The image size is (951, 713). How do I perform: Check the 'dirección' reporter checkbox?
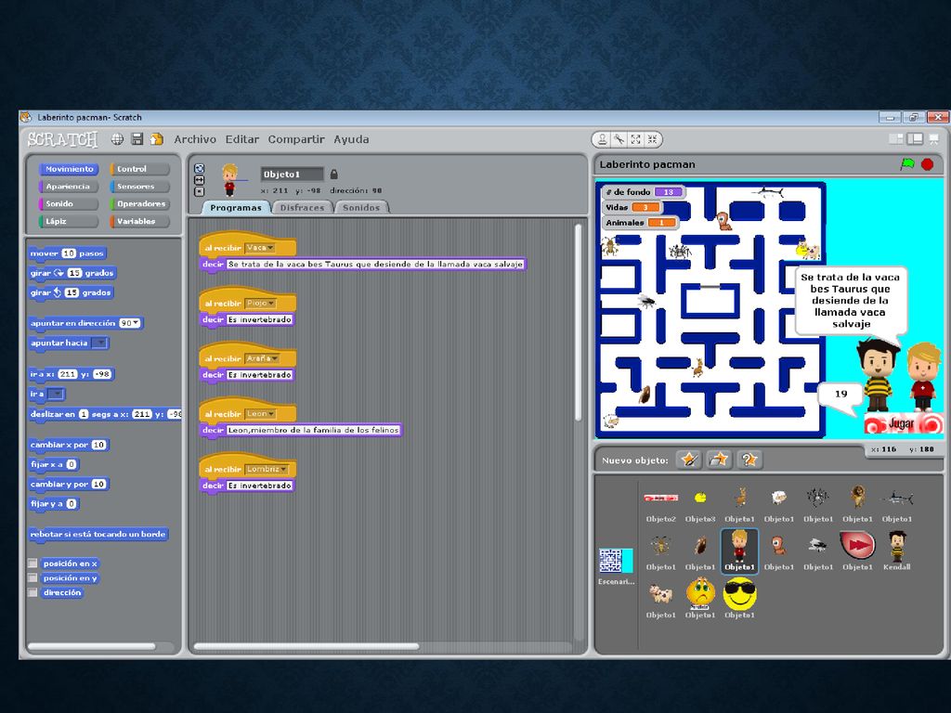pyautogui.click(x=33, y=592)
